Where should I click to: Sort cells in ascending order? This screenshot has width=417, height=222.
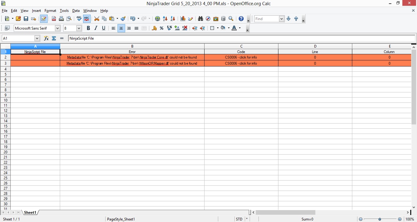[165, 19]
